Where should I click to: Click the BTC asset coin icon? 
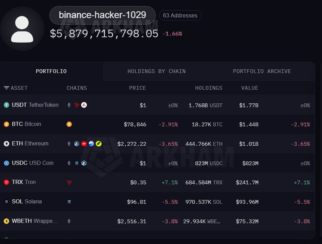click(6, 124)
